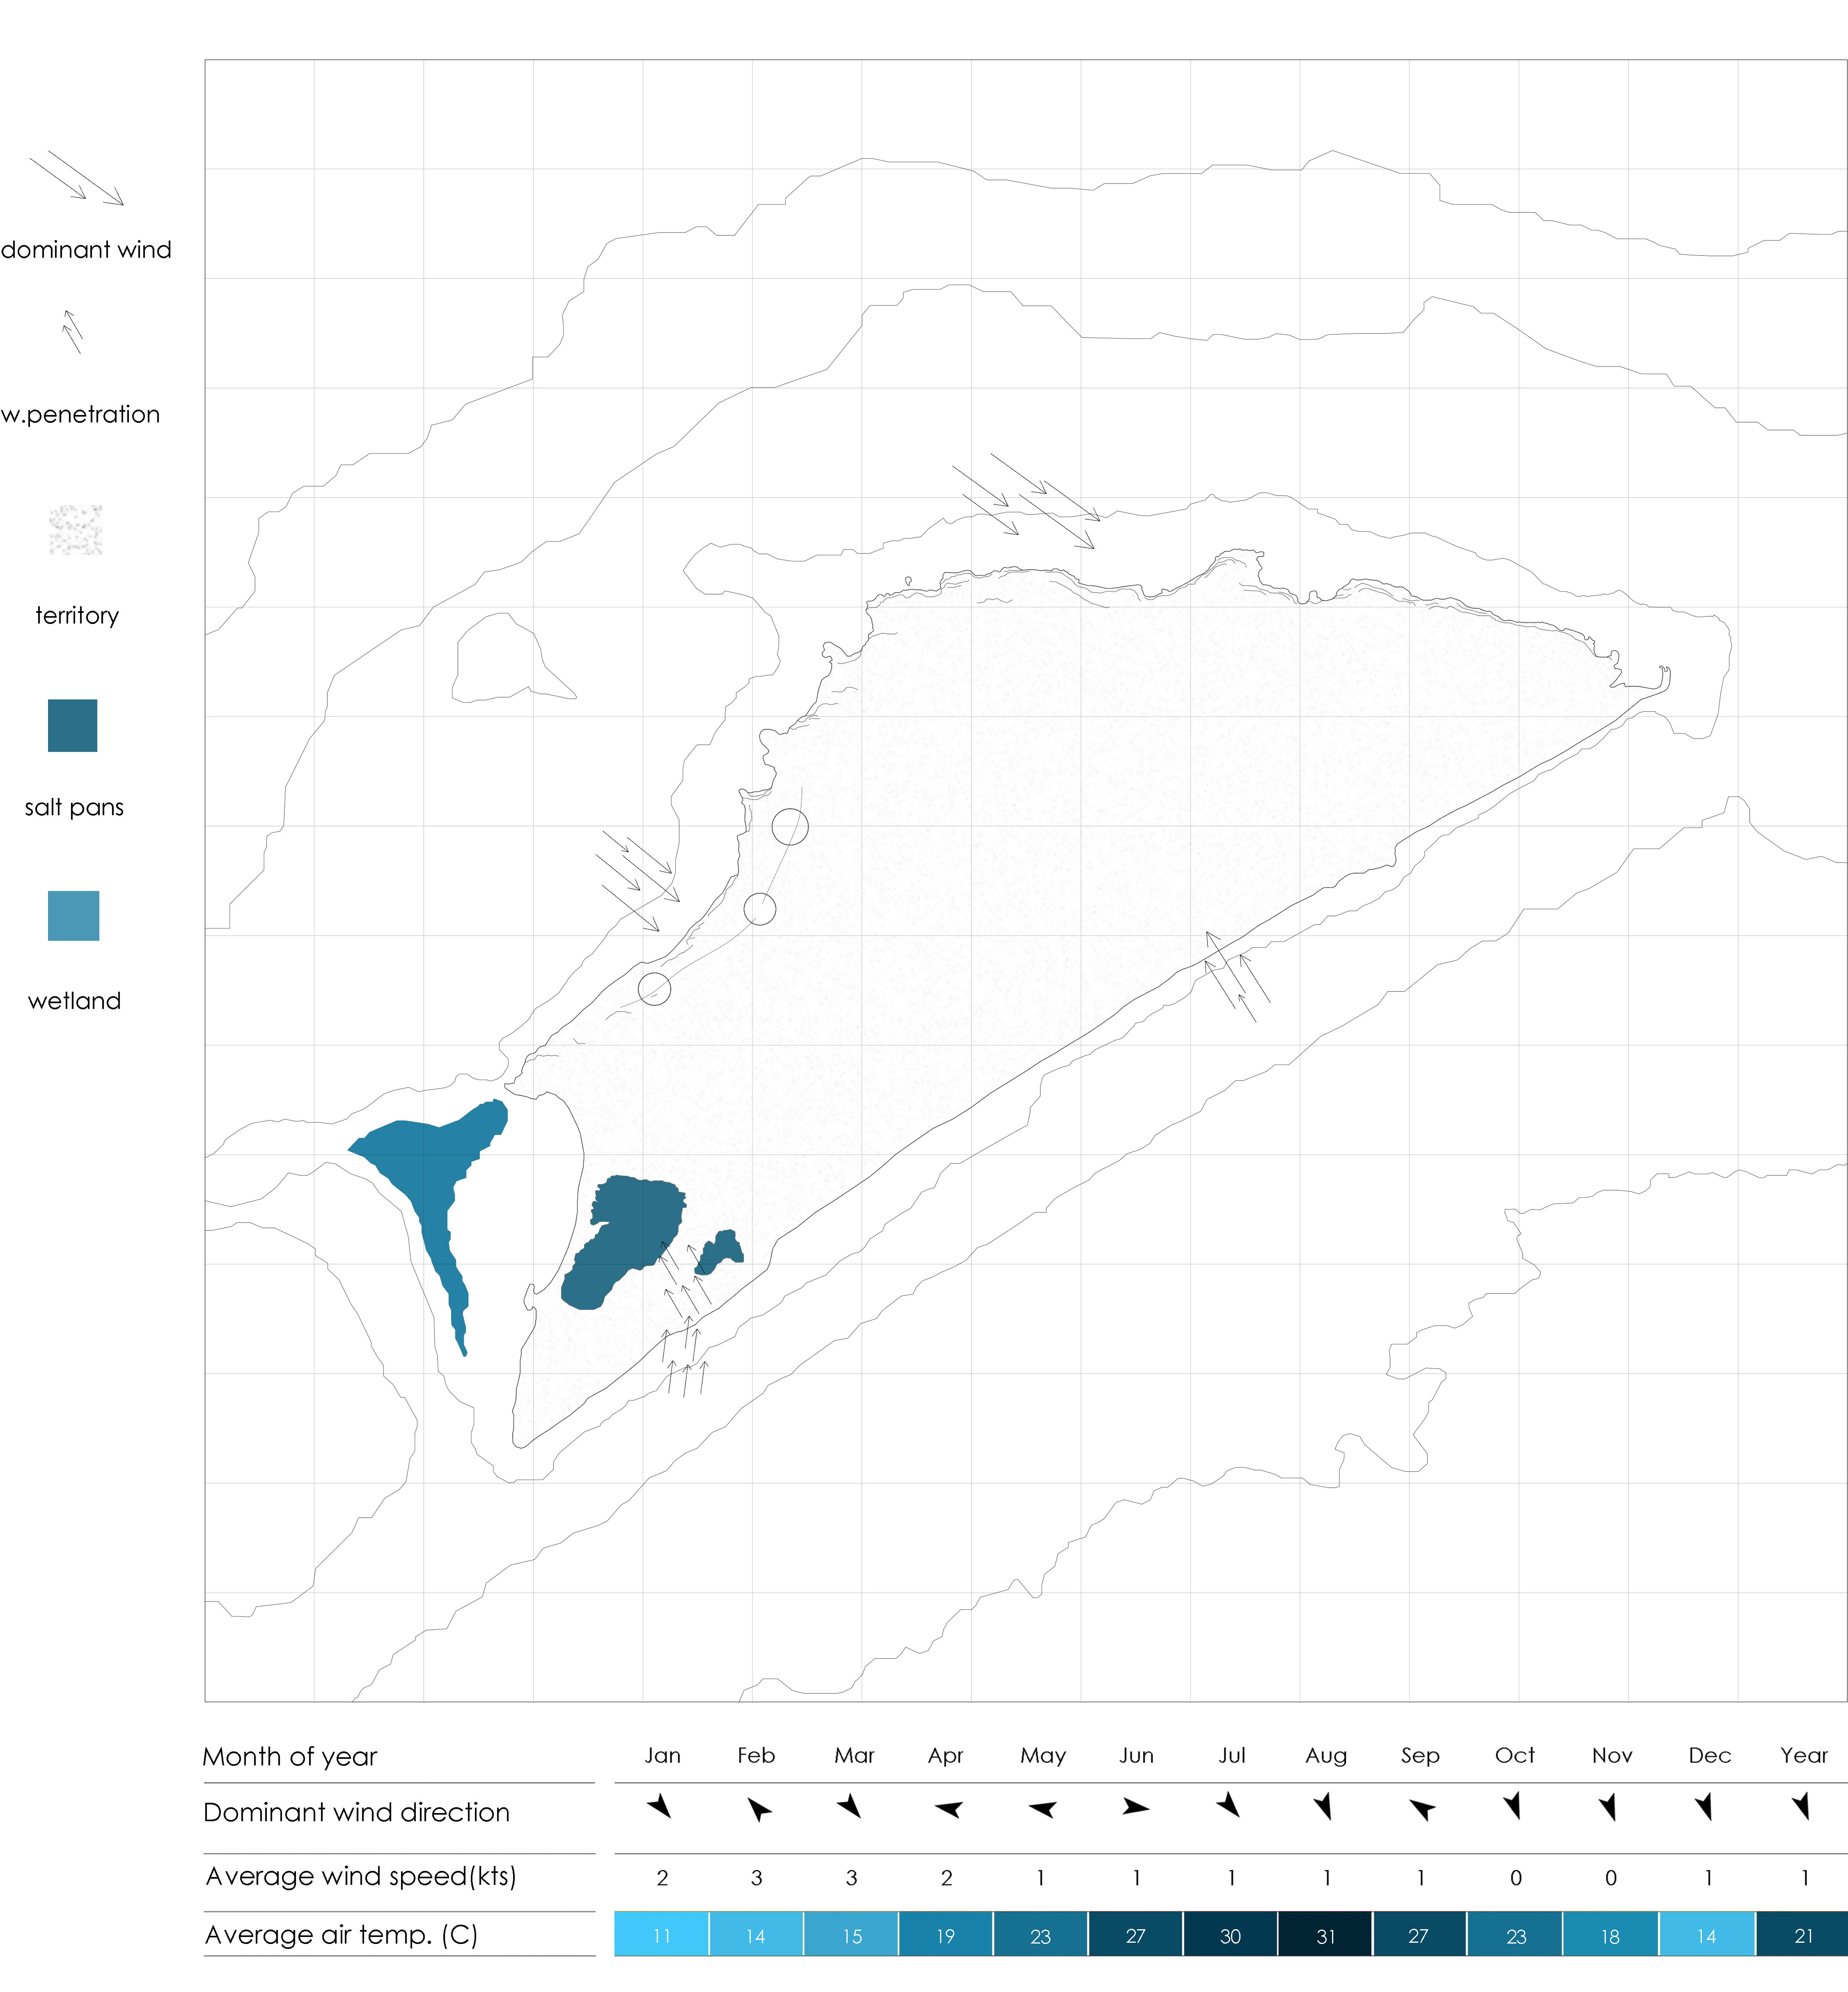
Task: Click the July wind direction arrow
Action: [1229, 1805]
